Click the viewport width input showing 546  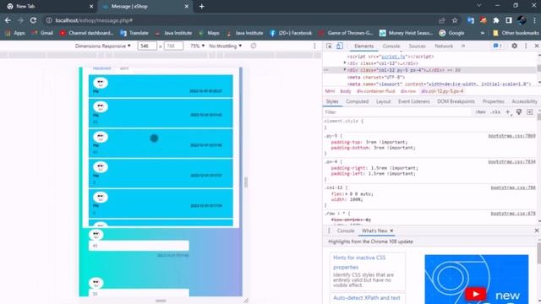pyautogui.click(x=147, y=46)
